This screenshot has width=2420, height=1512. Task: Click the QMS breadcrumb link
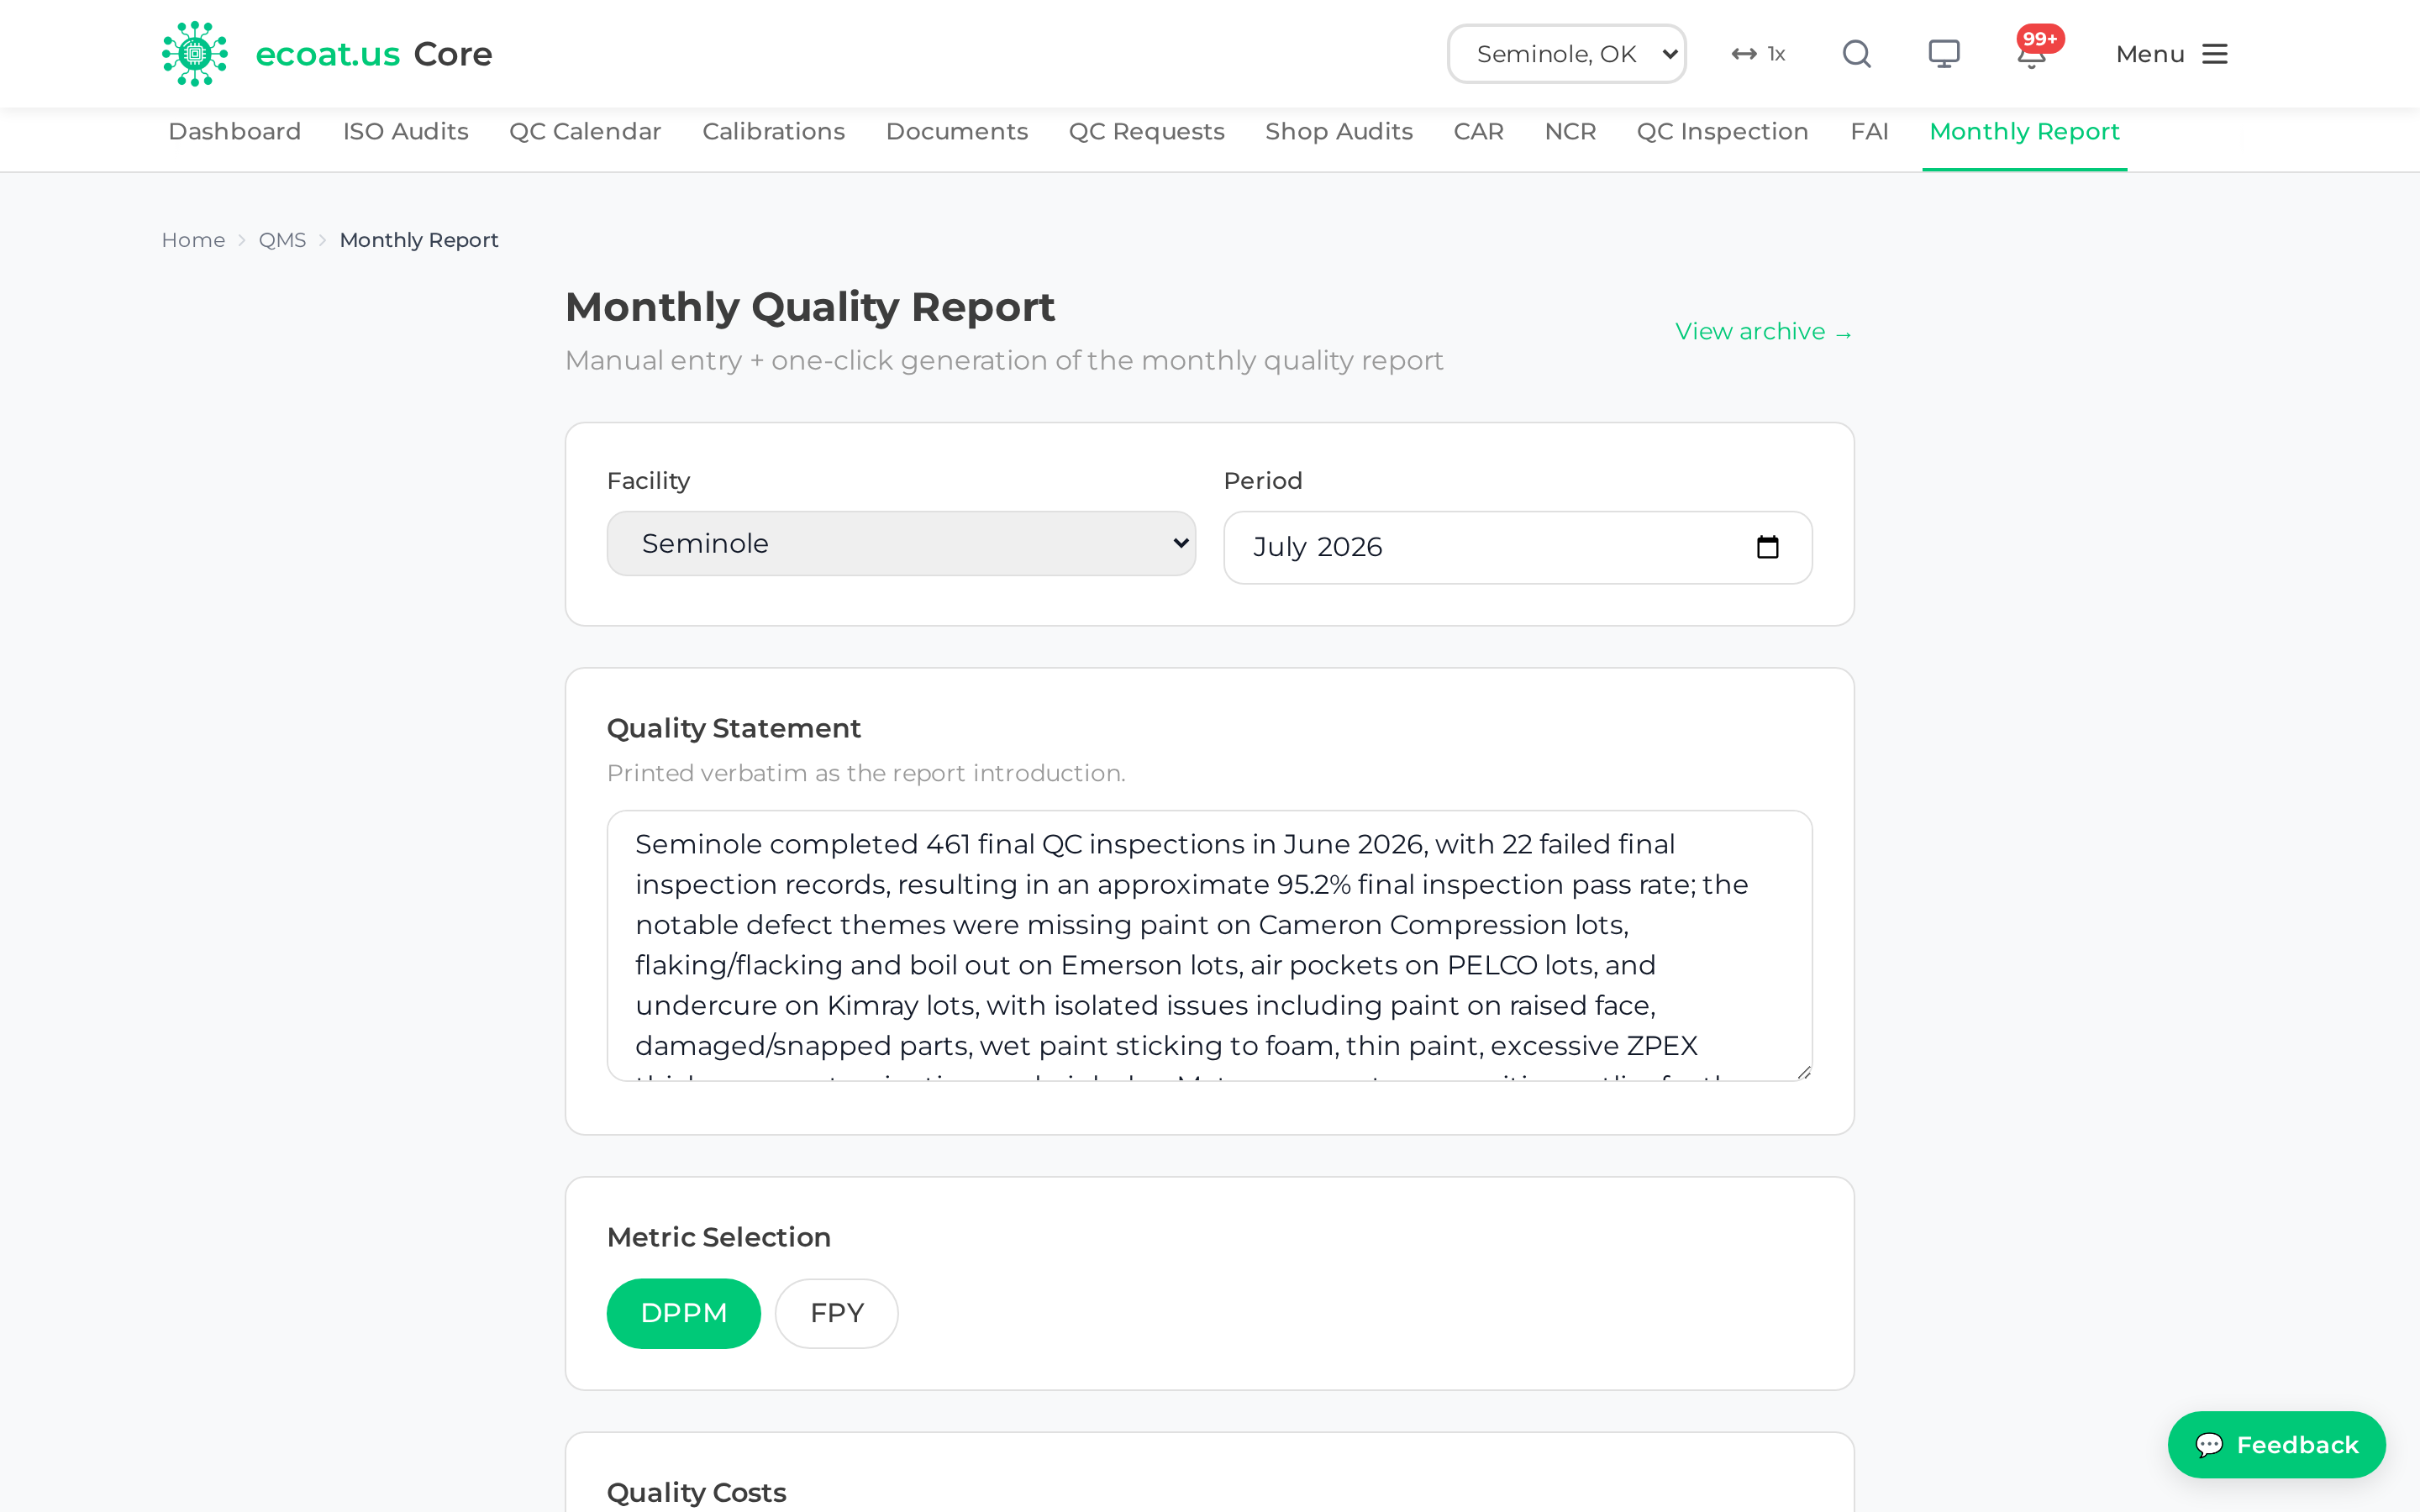pyautogui.click(x=282, y=240)
